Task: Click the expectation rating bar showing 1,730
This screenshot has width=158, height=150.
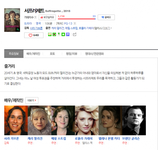Action: pos(77,19)
